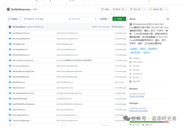This screenshot has width=190, height=132.
Task: Open the 1 Branch list
Action: point(29,19)
